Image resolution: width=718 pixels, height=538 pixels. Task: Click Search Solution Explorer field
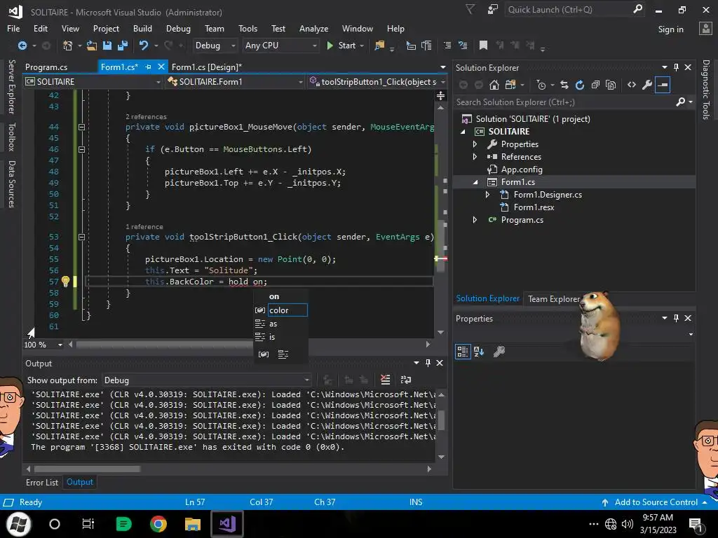tap(566, 102)
